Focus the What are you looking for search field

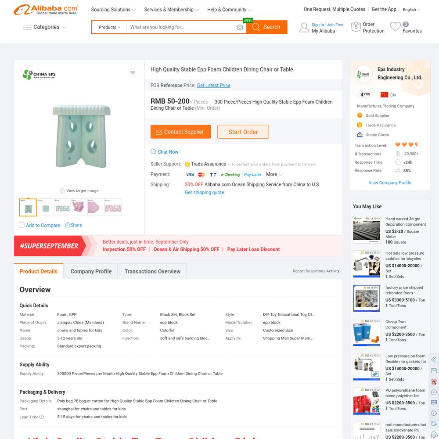182,27
